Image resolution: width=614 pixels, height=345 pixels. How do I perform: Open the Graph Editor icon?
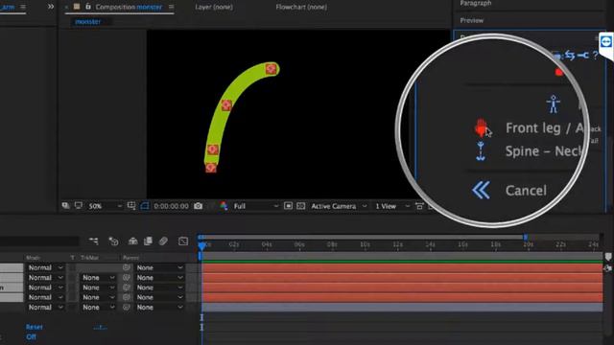(x=183, y=241)
